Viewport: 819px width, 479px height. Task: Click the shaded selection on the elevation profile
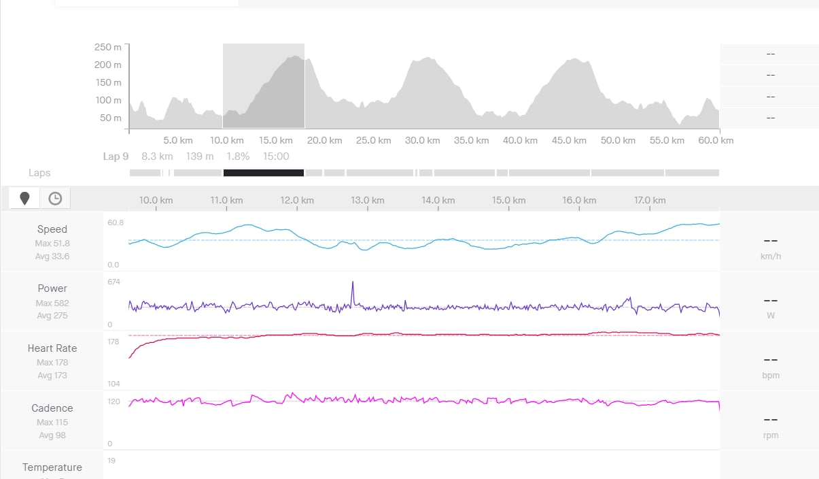click(264, 86)
